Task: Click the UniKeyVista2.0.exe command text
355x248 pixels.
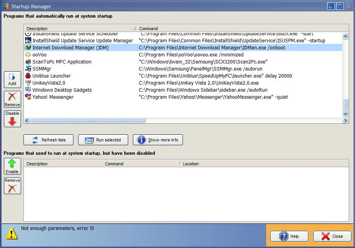Action: (x=199, y=83)
